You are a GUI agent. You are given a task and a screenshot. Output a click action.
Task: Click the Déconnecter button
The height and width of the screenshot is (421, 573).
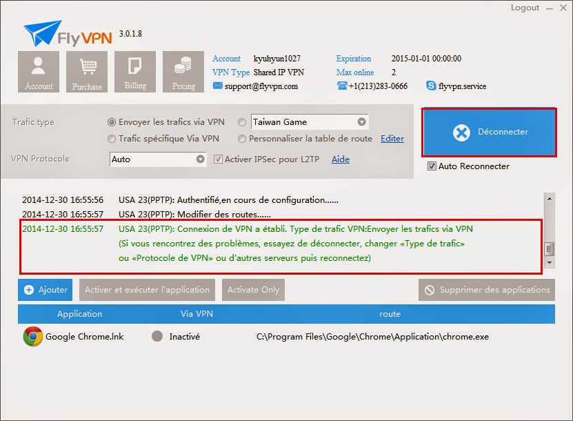(x=490, y=132)
